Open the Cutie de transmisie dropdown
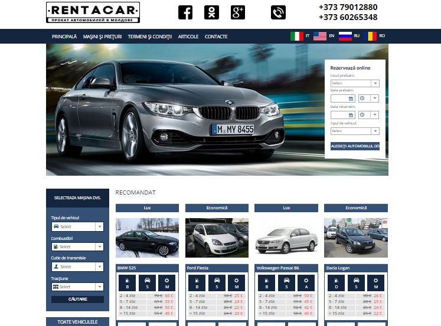 coord(77,266)
